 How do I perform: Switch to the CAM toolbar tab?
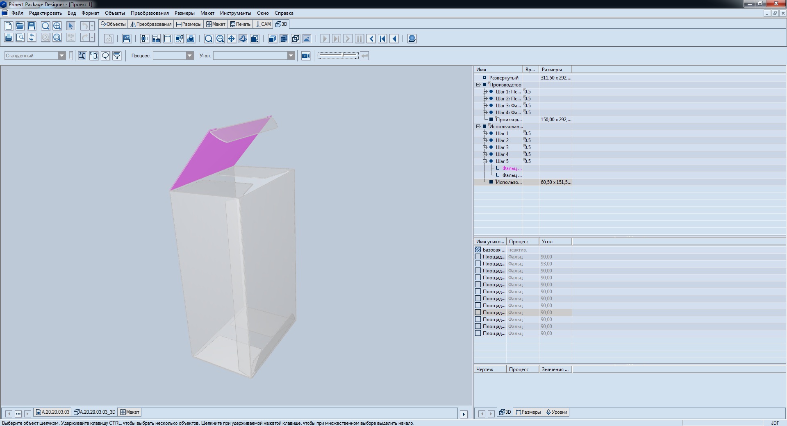point(263,24)
